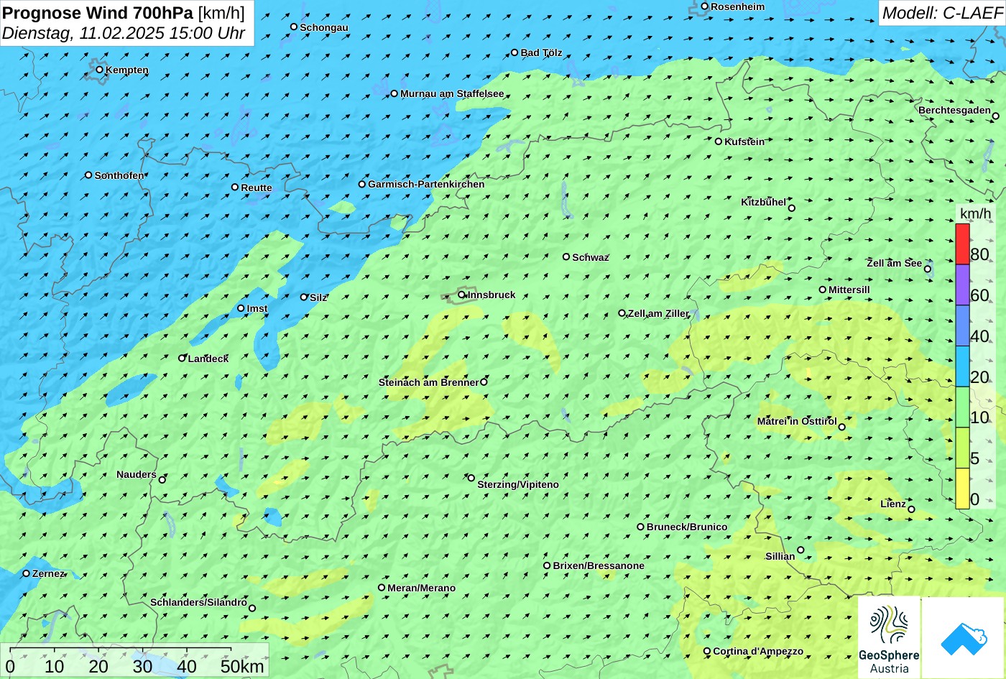Viewport: 1006px width, 679px height.
Task: Click the "Garmisch-Partenkirchen" label
Action: pyautogui.click(x=426, y=184)
